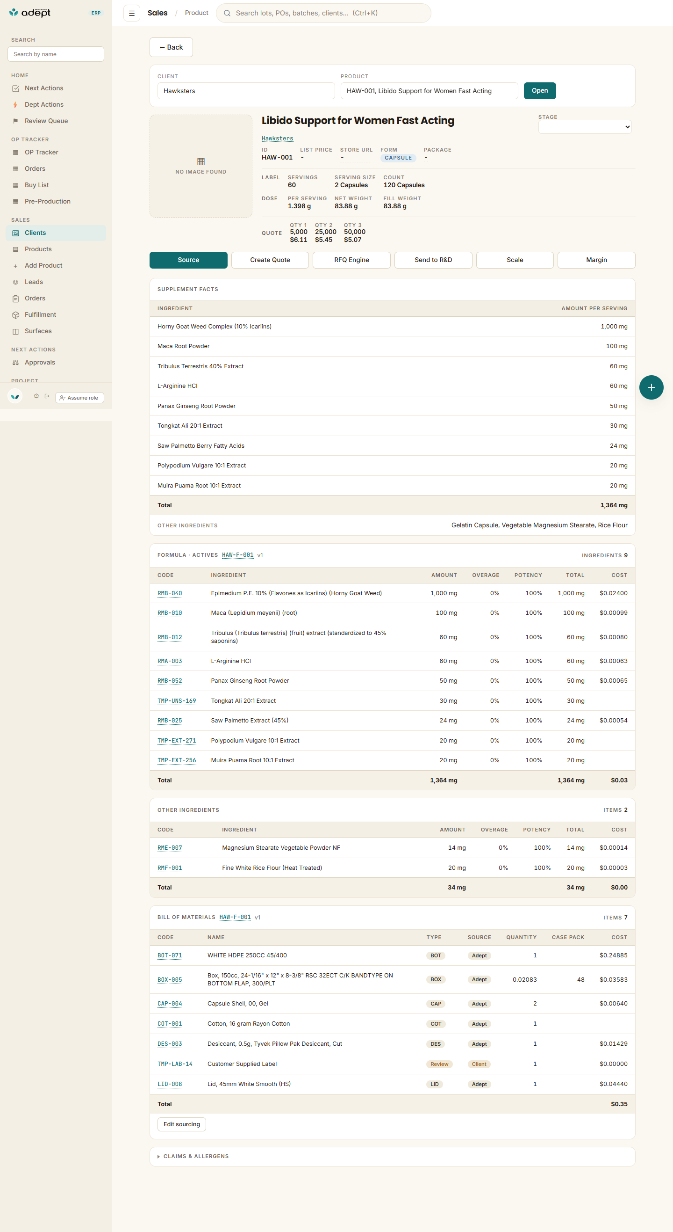Switch to the Margin tab

click(x=596, y=260)
